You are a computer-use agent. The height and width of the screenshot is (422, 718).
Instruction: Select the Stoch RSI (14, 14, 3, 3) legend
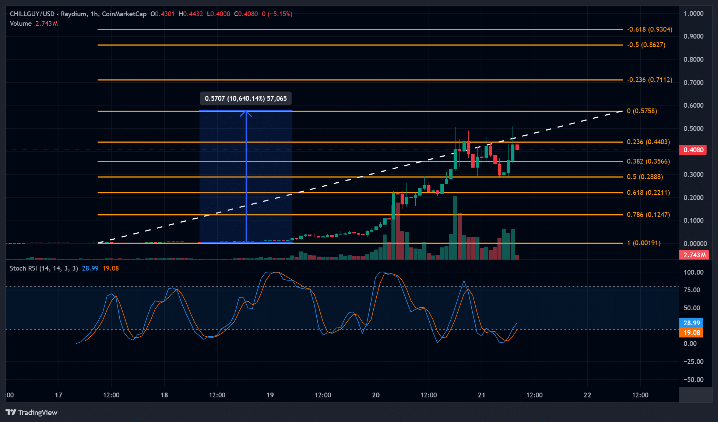[44, 268]
